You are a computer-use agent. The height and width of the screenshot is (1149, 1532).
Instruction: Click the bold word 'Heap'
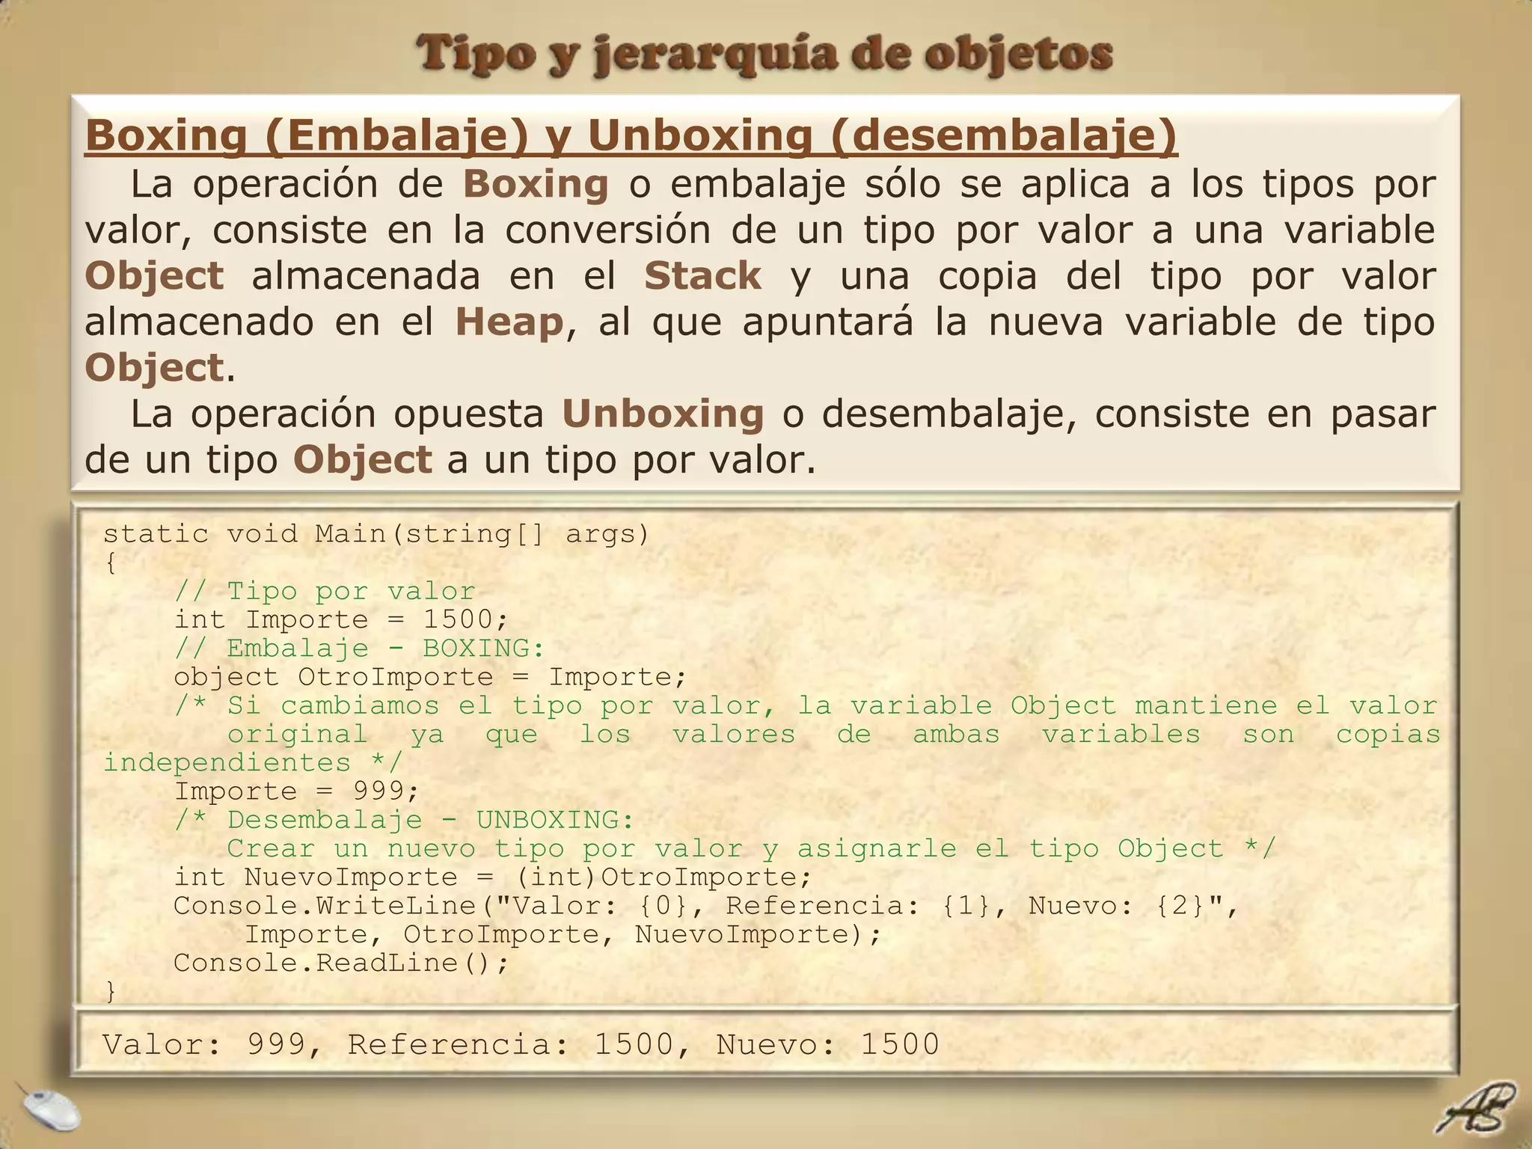(509, 322)
